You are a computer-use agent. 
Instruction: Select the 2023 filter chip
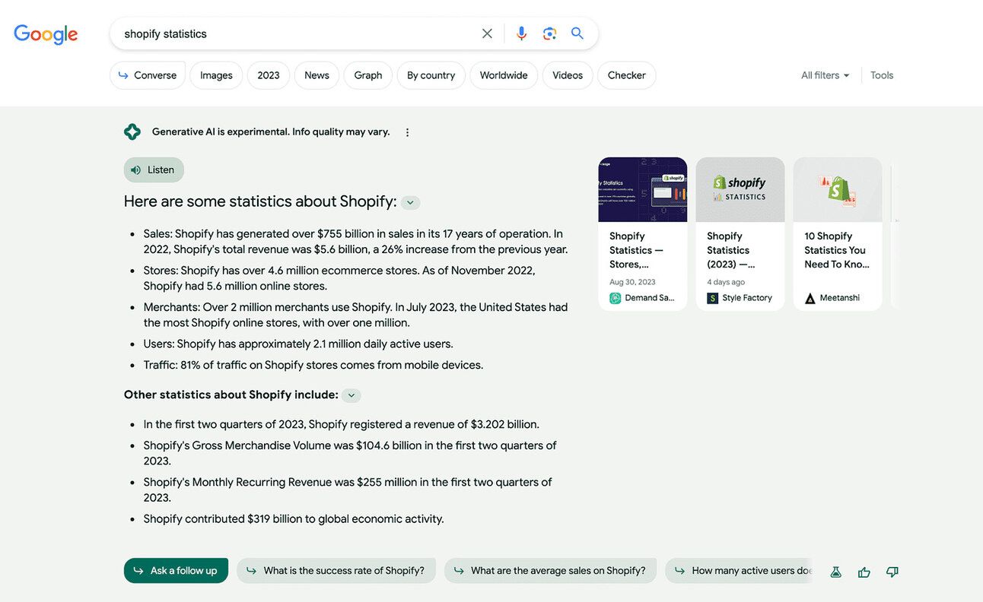coord(269,75)
